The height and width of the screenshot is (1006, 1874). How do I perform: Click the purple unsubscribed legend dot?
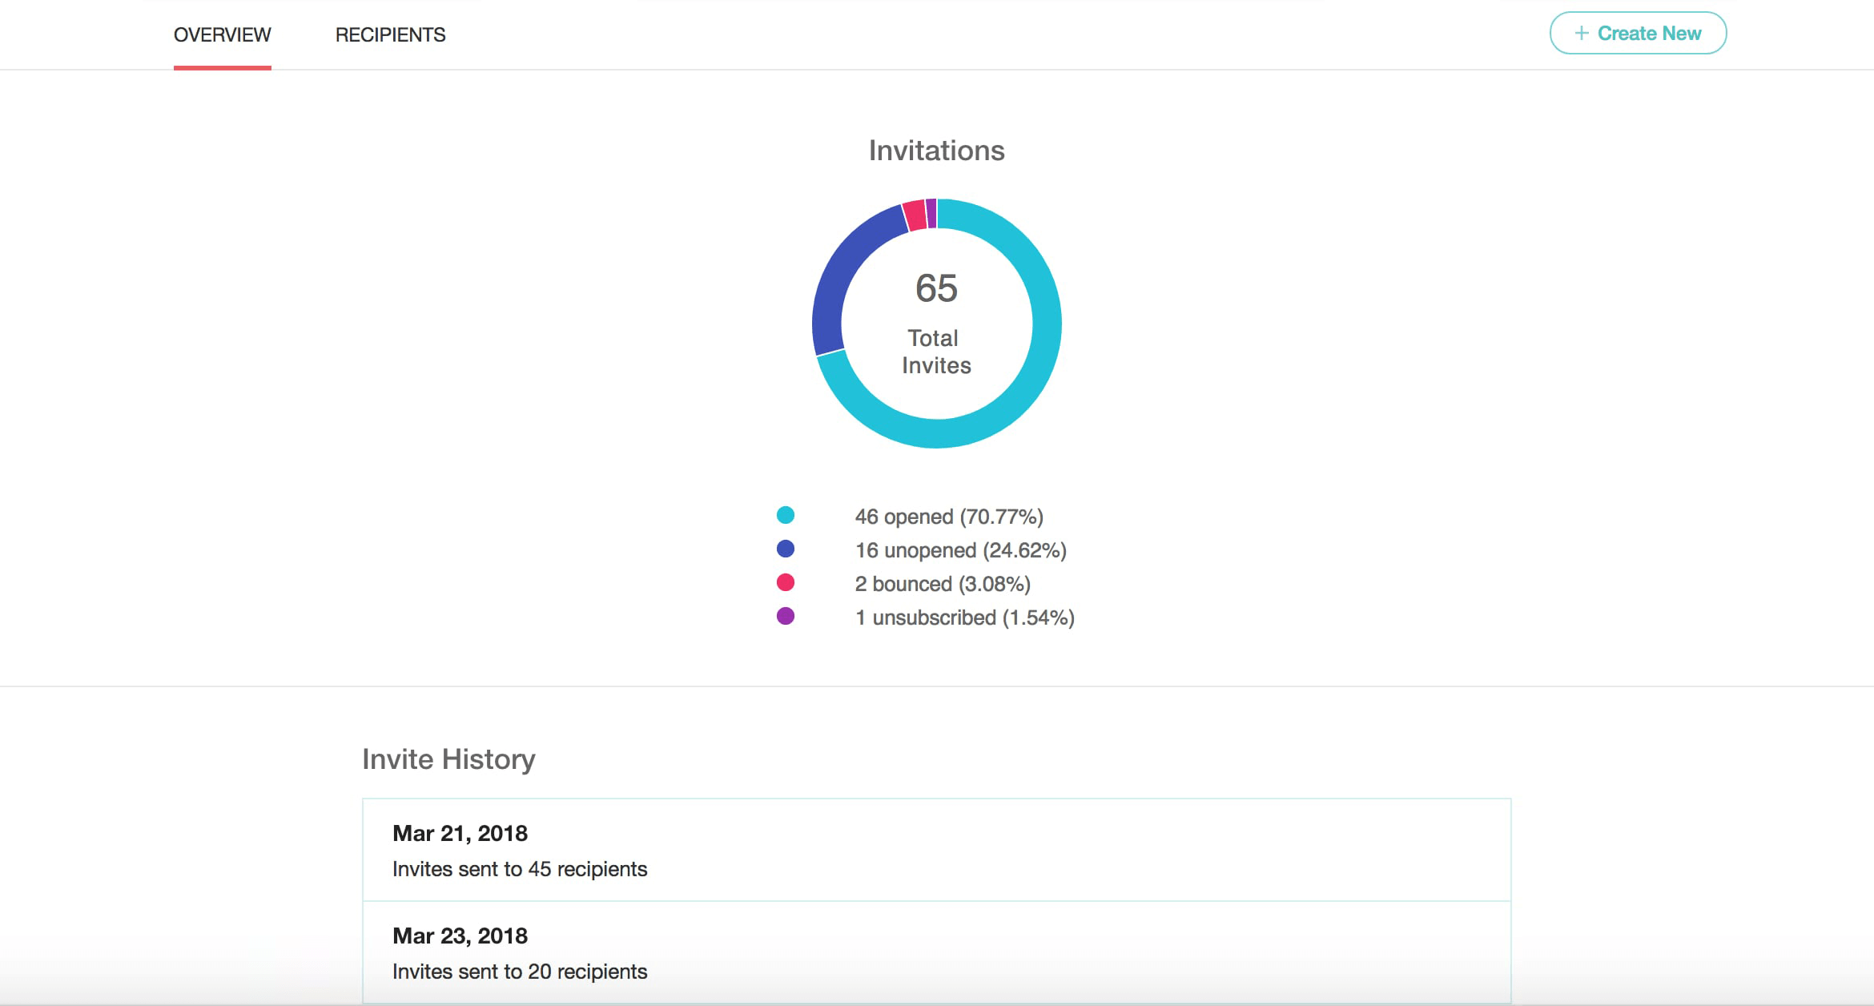point(785,616)
